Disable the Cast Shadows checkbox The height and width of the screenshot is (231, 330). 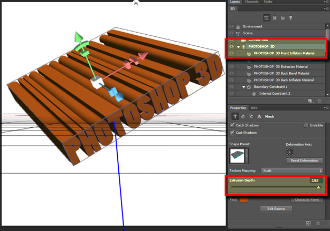pyautogui.click(x=232, y=133)
